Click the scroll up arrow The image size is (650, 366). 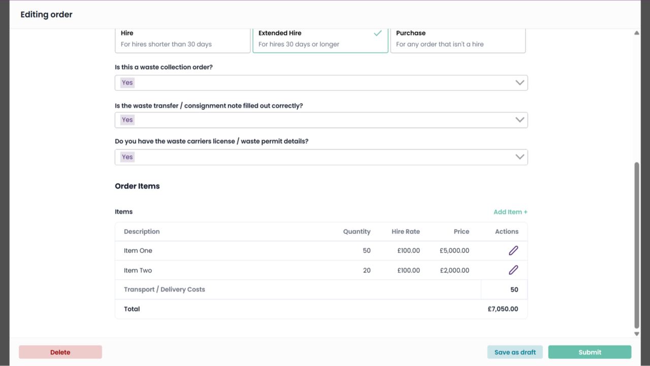[x=637, y=33]
